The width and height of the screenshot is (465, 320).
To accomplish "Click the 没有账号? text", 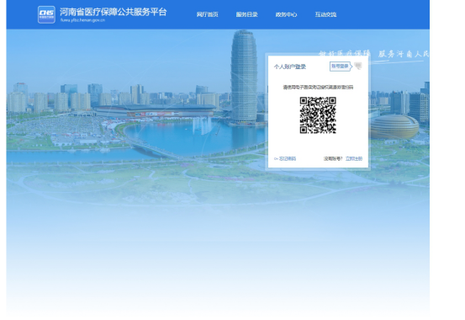I will coord(333,158).
